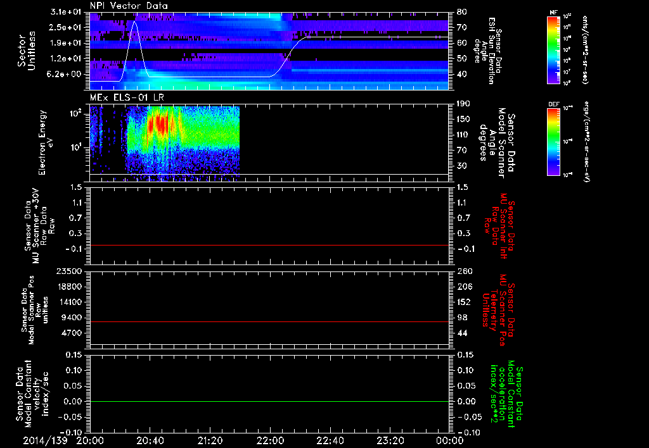The image size is (649, 448).
Task: Click the MU Scanner +30V Raw Data axis label
Action: [40, 225]
